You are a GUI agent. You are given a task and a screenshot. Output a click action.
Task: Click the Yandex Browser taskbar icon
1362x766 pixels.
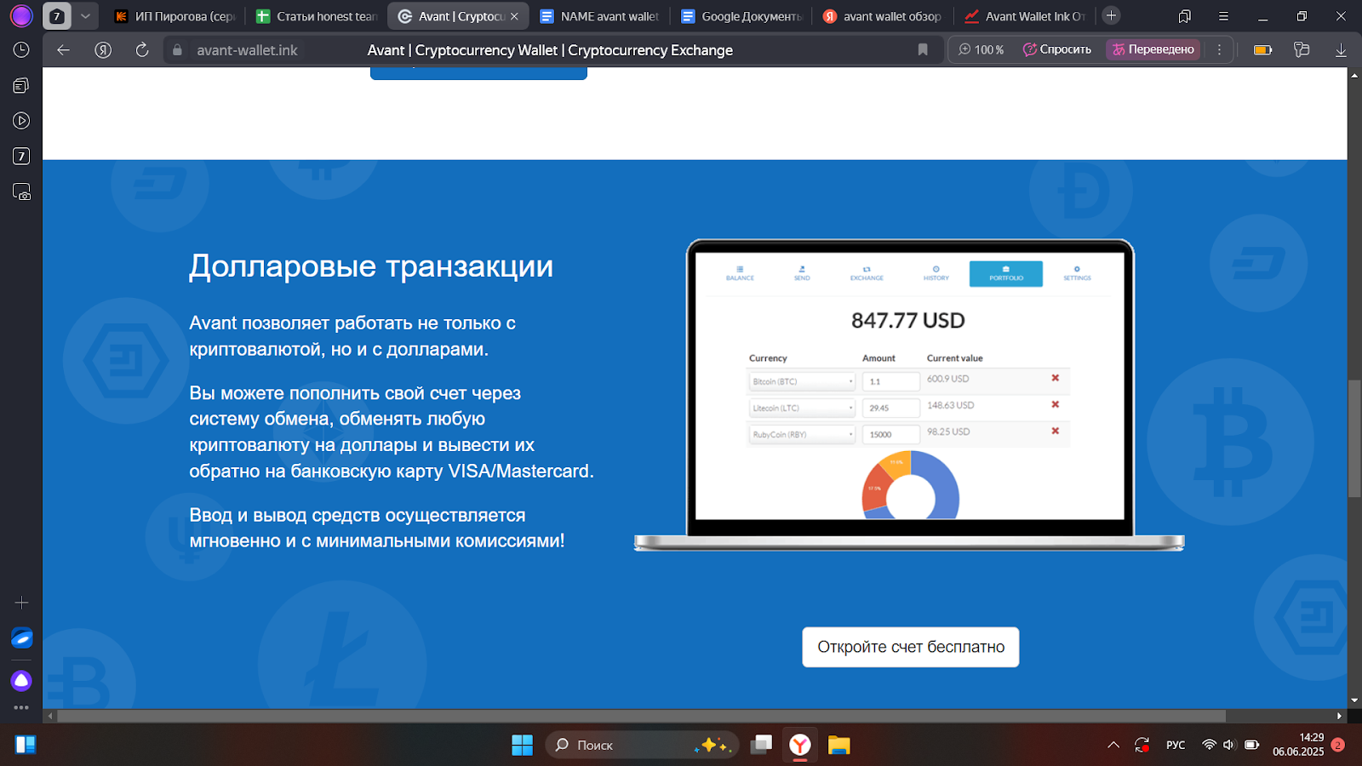pos(800,745)
